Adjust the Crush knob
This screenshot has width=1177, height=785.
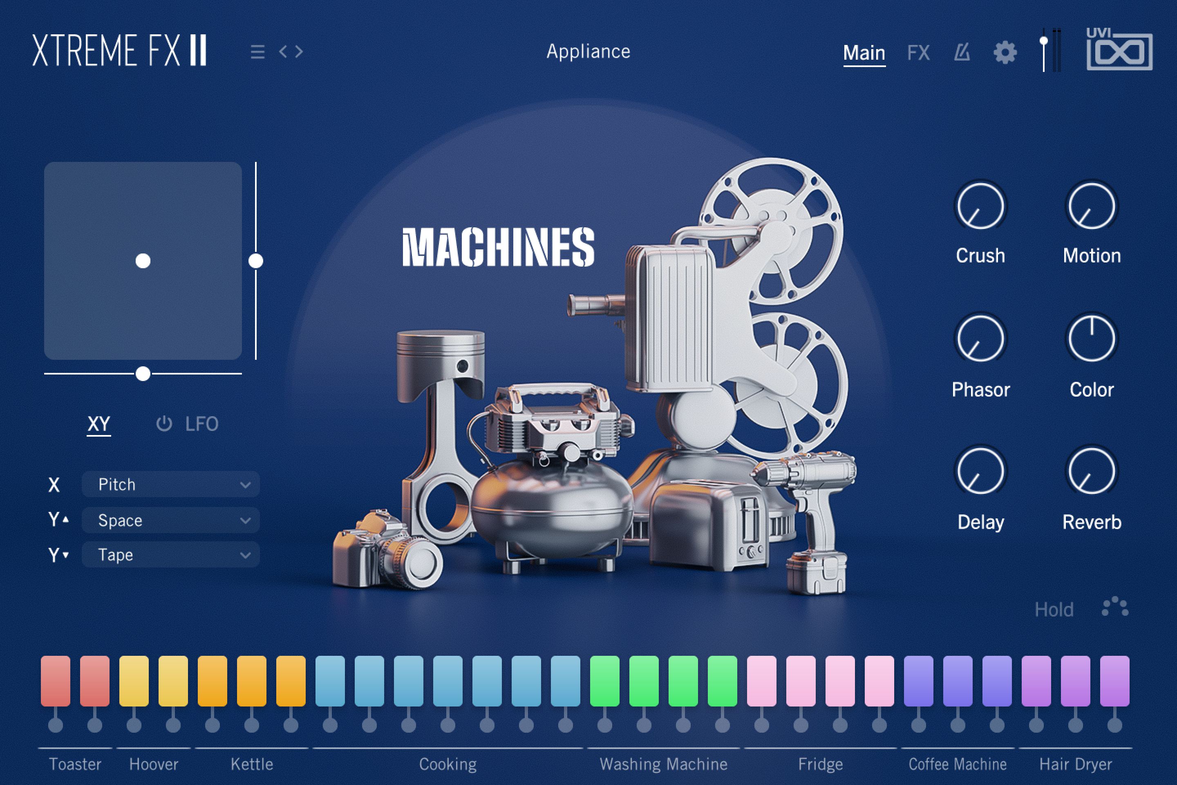point(980,206)
